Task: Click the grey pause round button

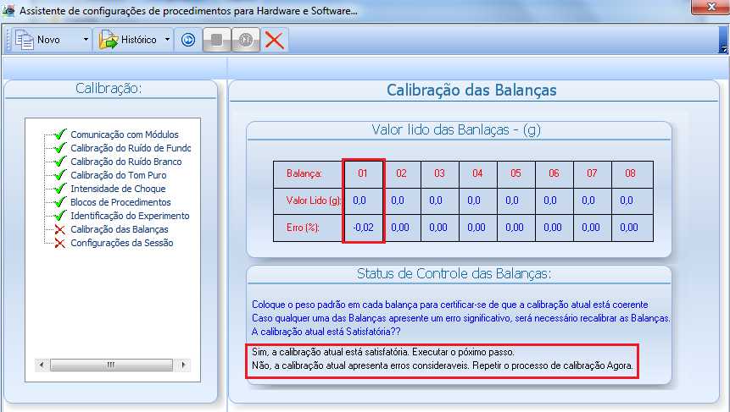Action: pos(246,40)
